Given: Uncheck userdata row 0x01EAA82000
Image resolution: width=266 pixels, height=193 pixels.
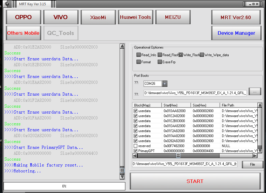Looking at the screenshot, I should tap(135, 126).
